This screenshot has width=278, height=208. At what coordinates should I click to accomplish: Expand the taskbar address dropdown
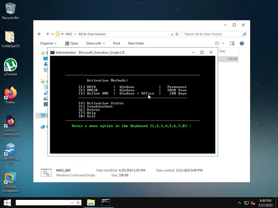click(x=72, y=203)
